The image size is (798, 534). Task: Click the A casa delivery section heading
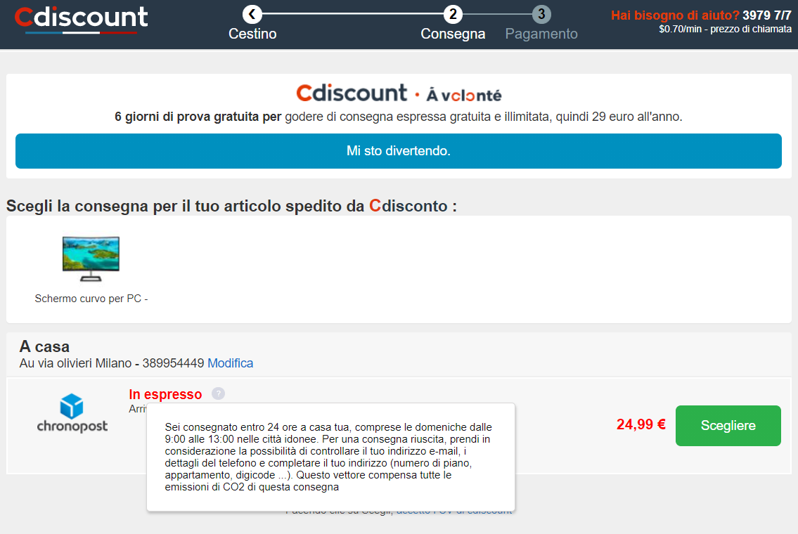click(x=44, y=347)
